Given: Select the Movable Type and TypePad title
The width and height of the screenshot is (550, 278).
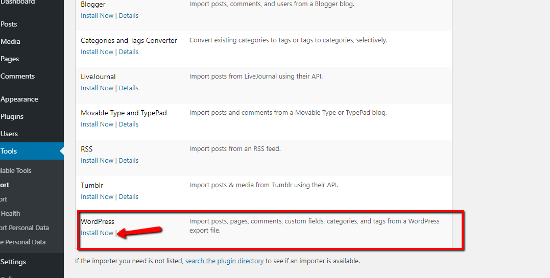Looking at the screenshot, I should tap(124, 113).
